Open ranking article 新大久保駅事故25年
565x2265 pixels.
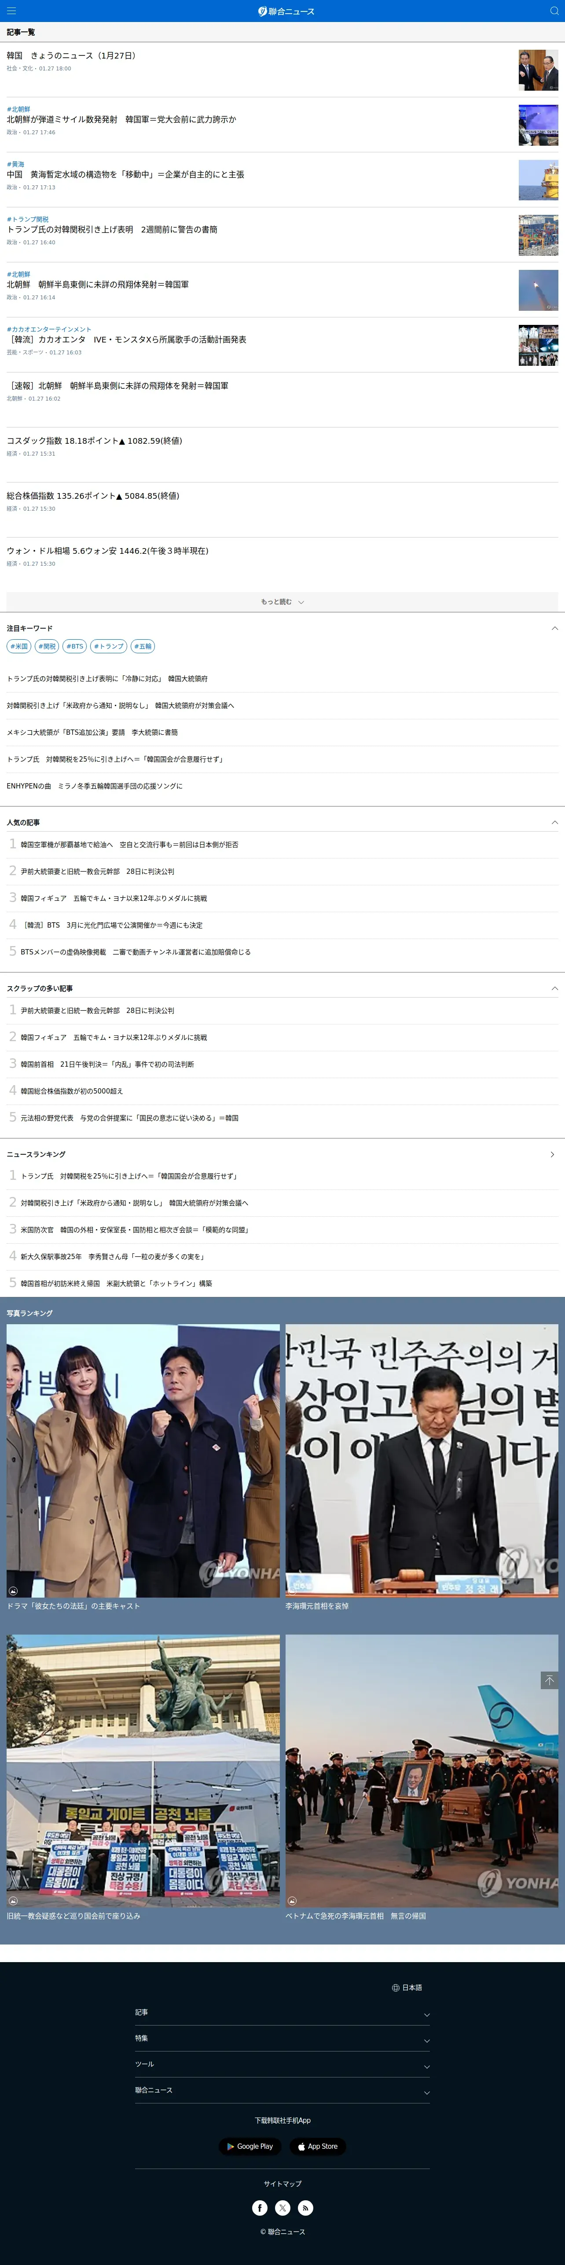114,1256
